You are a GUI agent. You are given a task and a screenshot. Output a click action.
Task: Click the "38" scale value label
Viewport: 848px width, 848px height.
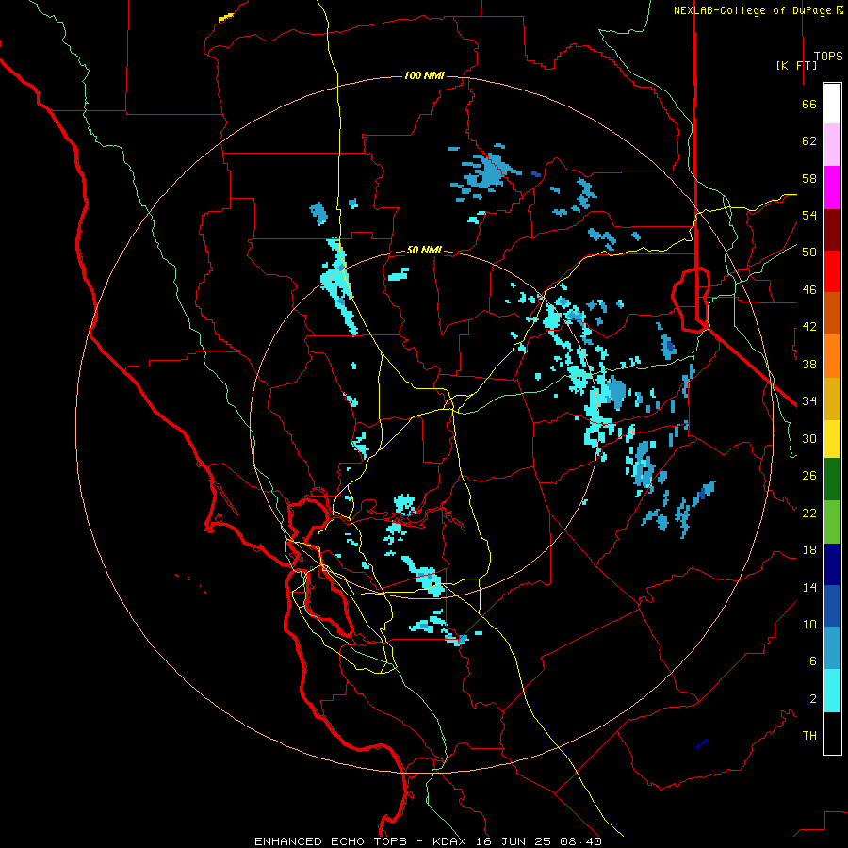pyautogui.click(x=809, y=364)
